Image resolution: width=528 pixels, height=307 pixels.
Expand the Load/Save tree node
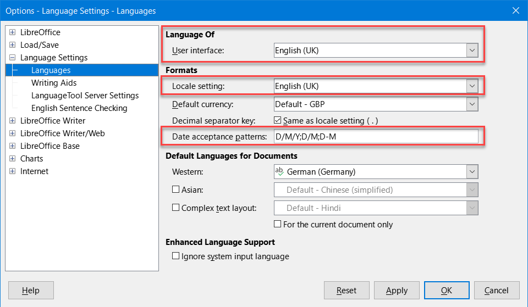tap(13, 44)
